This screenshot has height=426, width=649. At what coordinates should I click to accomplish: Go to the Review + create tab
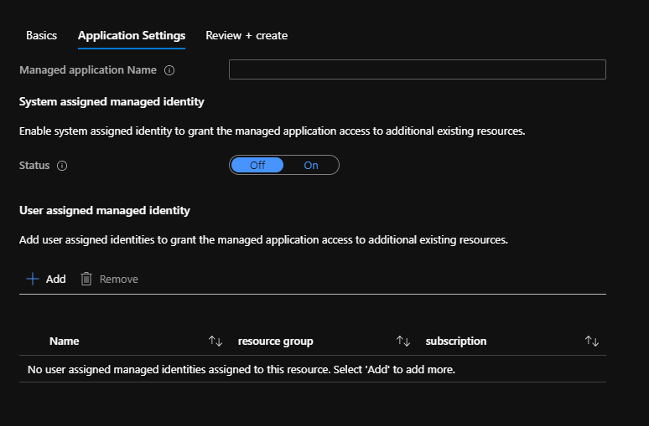pyautogui.click(x=247, y=35)
